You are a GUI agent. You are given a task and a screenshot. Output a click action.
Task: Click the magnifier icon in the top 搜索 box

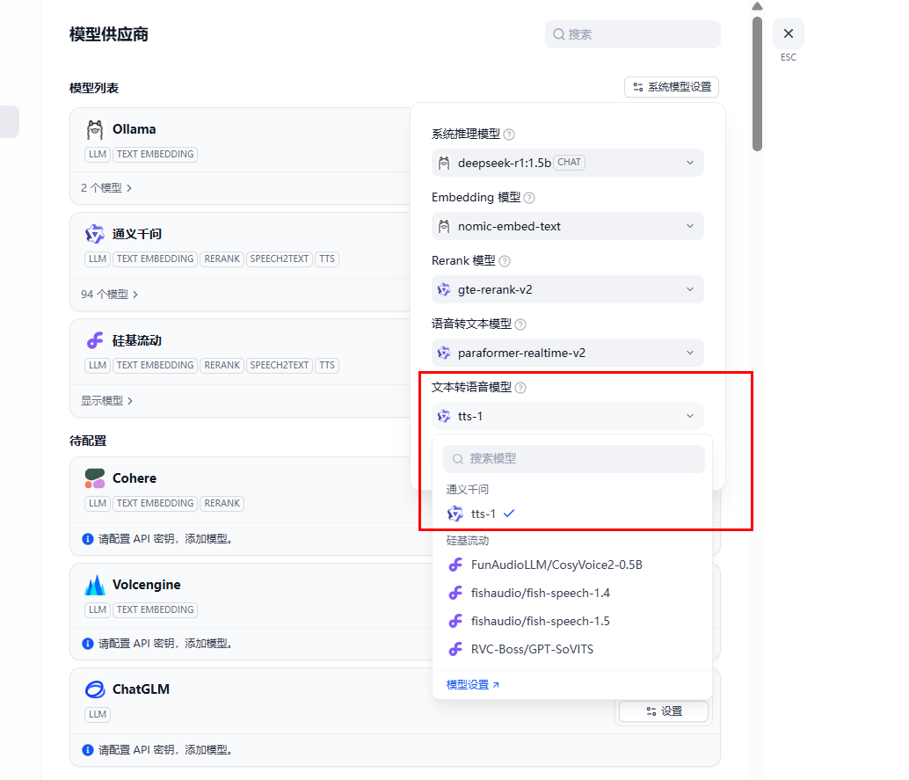559,34
